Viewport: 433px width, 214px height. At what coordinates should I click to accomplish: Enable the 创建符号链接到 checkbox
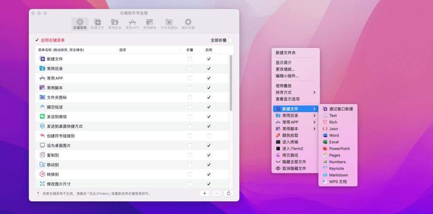[208, 136]
